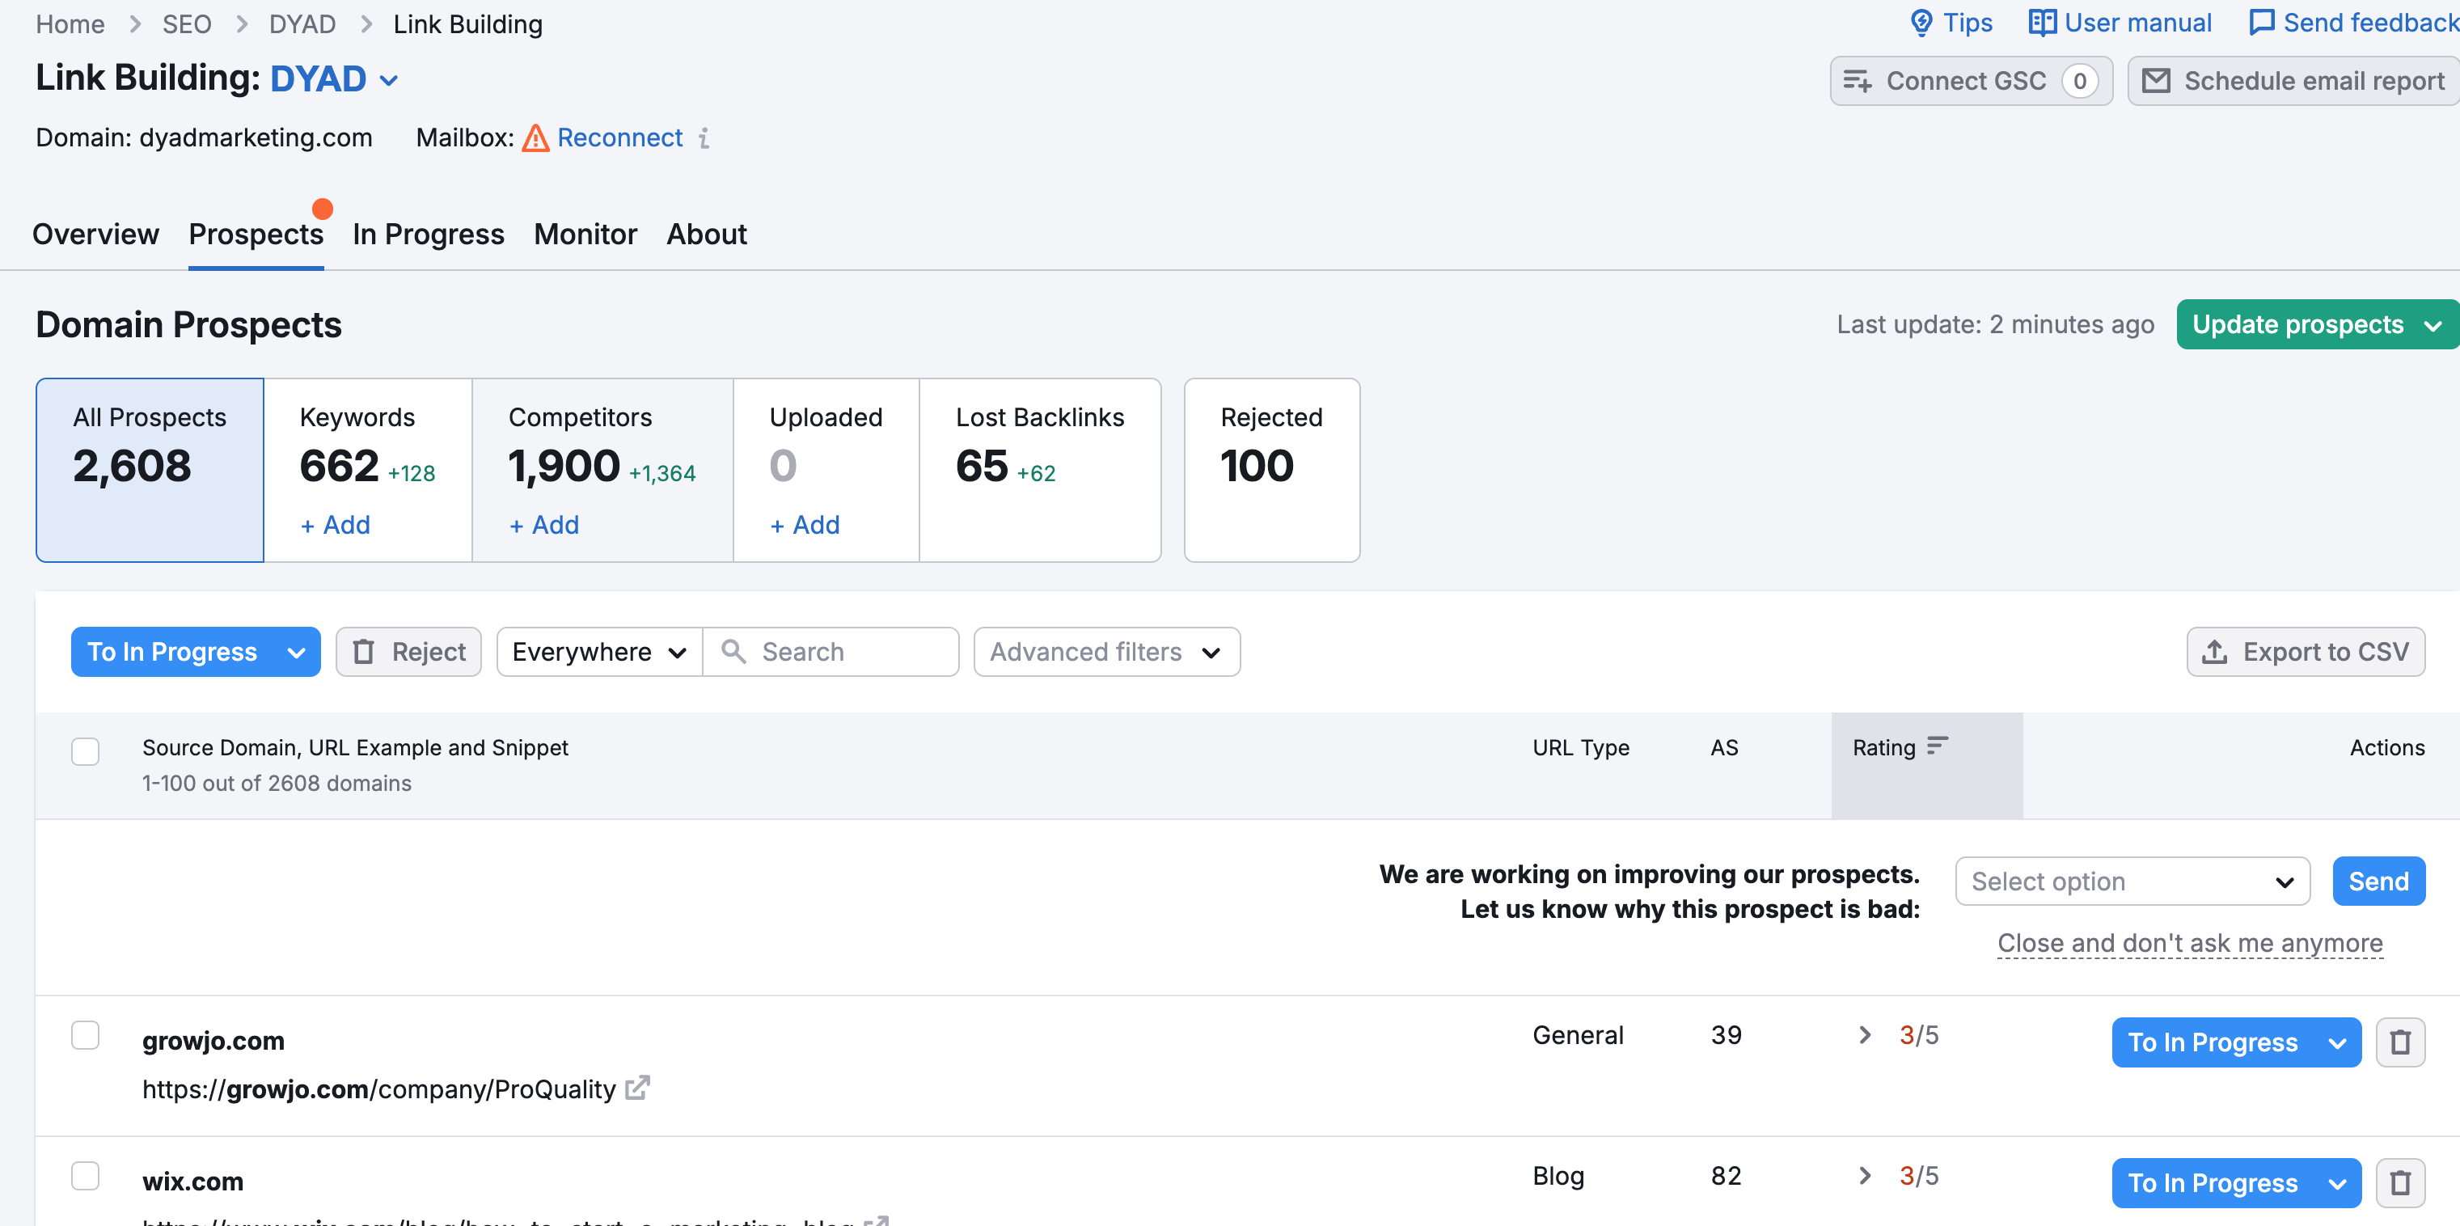Click the sort icon on Rating column

(1938, 746)
